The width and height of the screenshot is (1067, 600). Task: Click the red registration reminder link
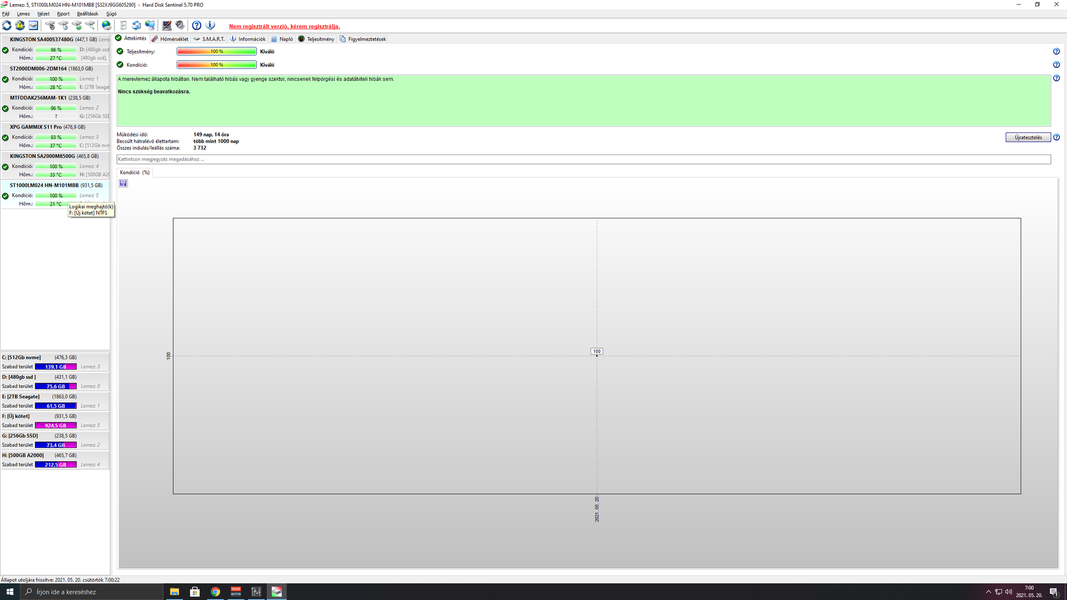284,26
